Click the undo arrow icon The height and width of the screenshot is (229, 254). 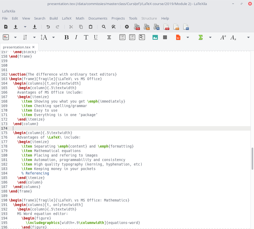(x=48, y=27)
